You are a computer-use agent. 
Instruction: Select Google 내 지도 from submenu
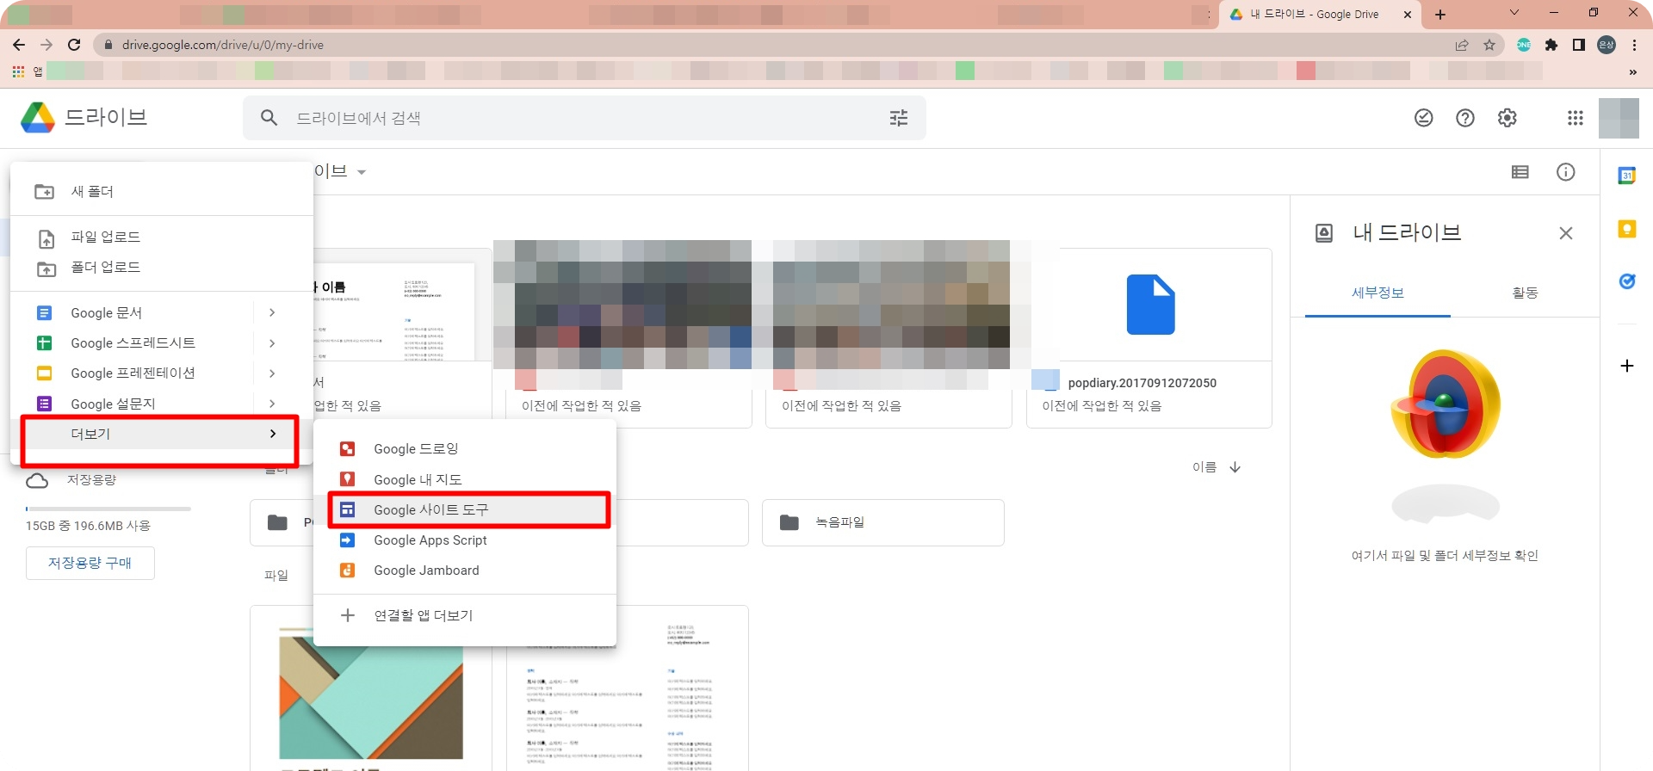465,479
